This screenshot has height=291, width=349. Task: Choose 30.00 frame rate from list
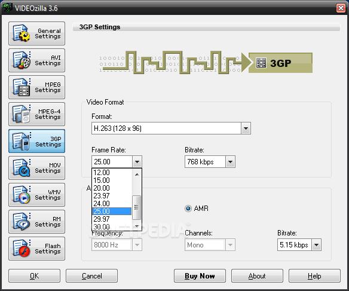tap(112, 227)
